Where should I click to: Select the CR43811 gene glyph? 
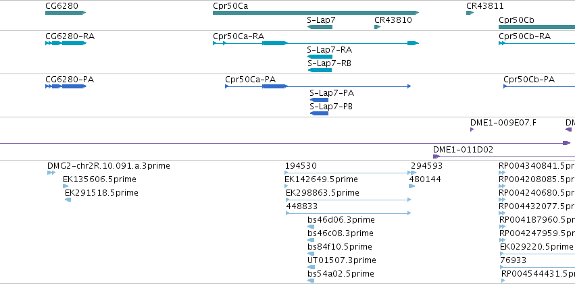pyautogui.click(x=470, y=13)
